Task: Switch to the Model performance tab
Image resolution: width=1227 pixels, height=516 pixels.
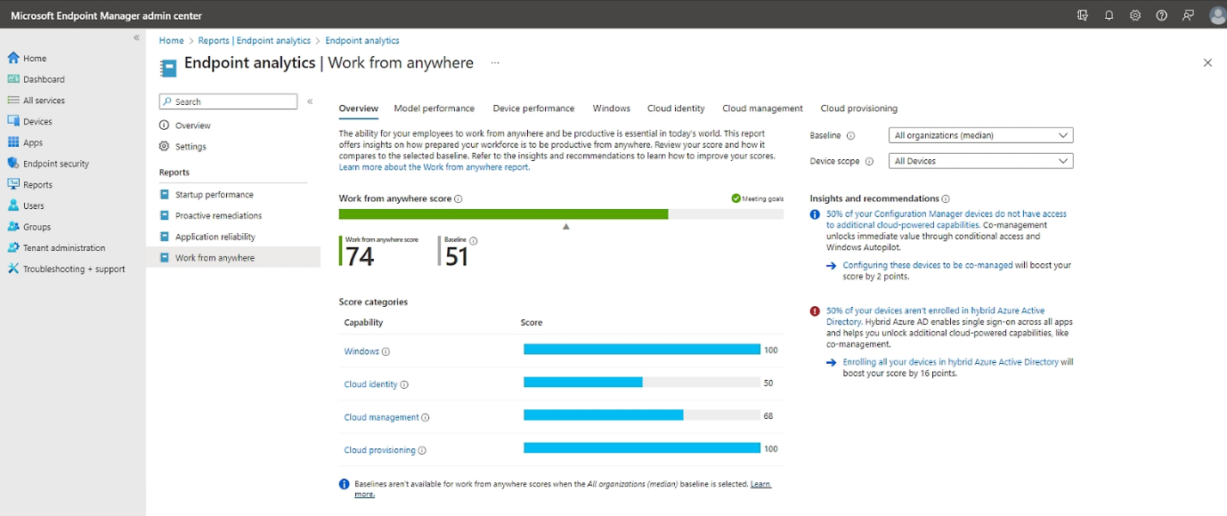Action: [434, 109]
